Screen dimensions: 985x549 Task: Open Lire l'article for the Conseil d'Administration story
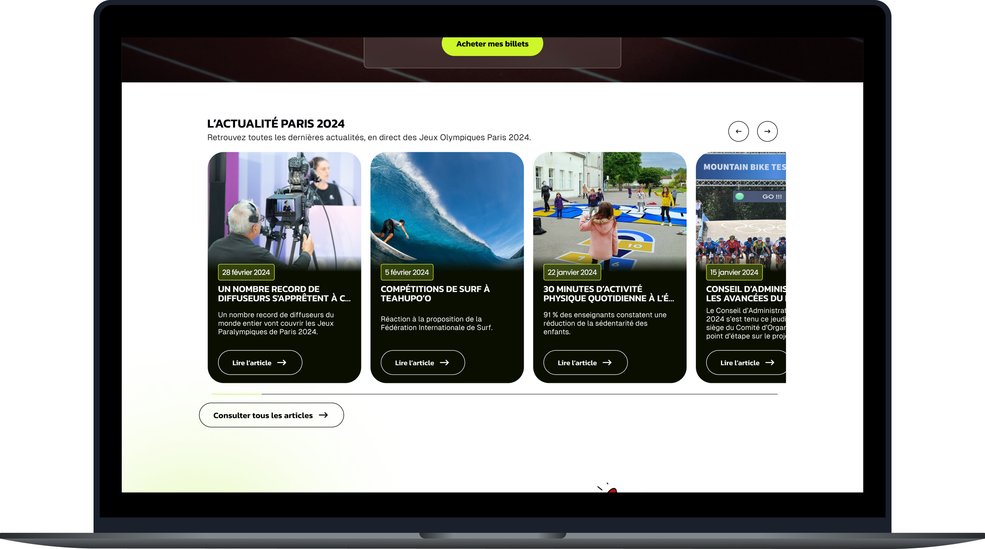[746, 362]
